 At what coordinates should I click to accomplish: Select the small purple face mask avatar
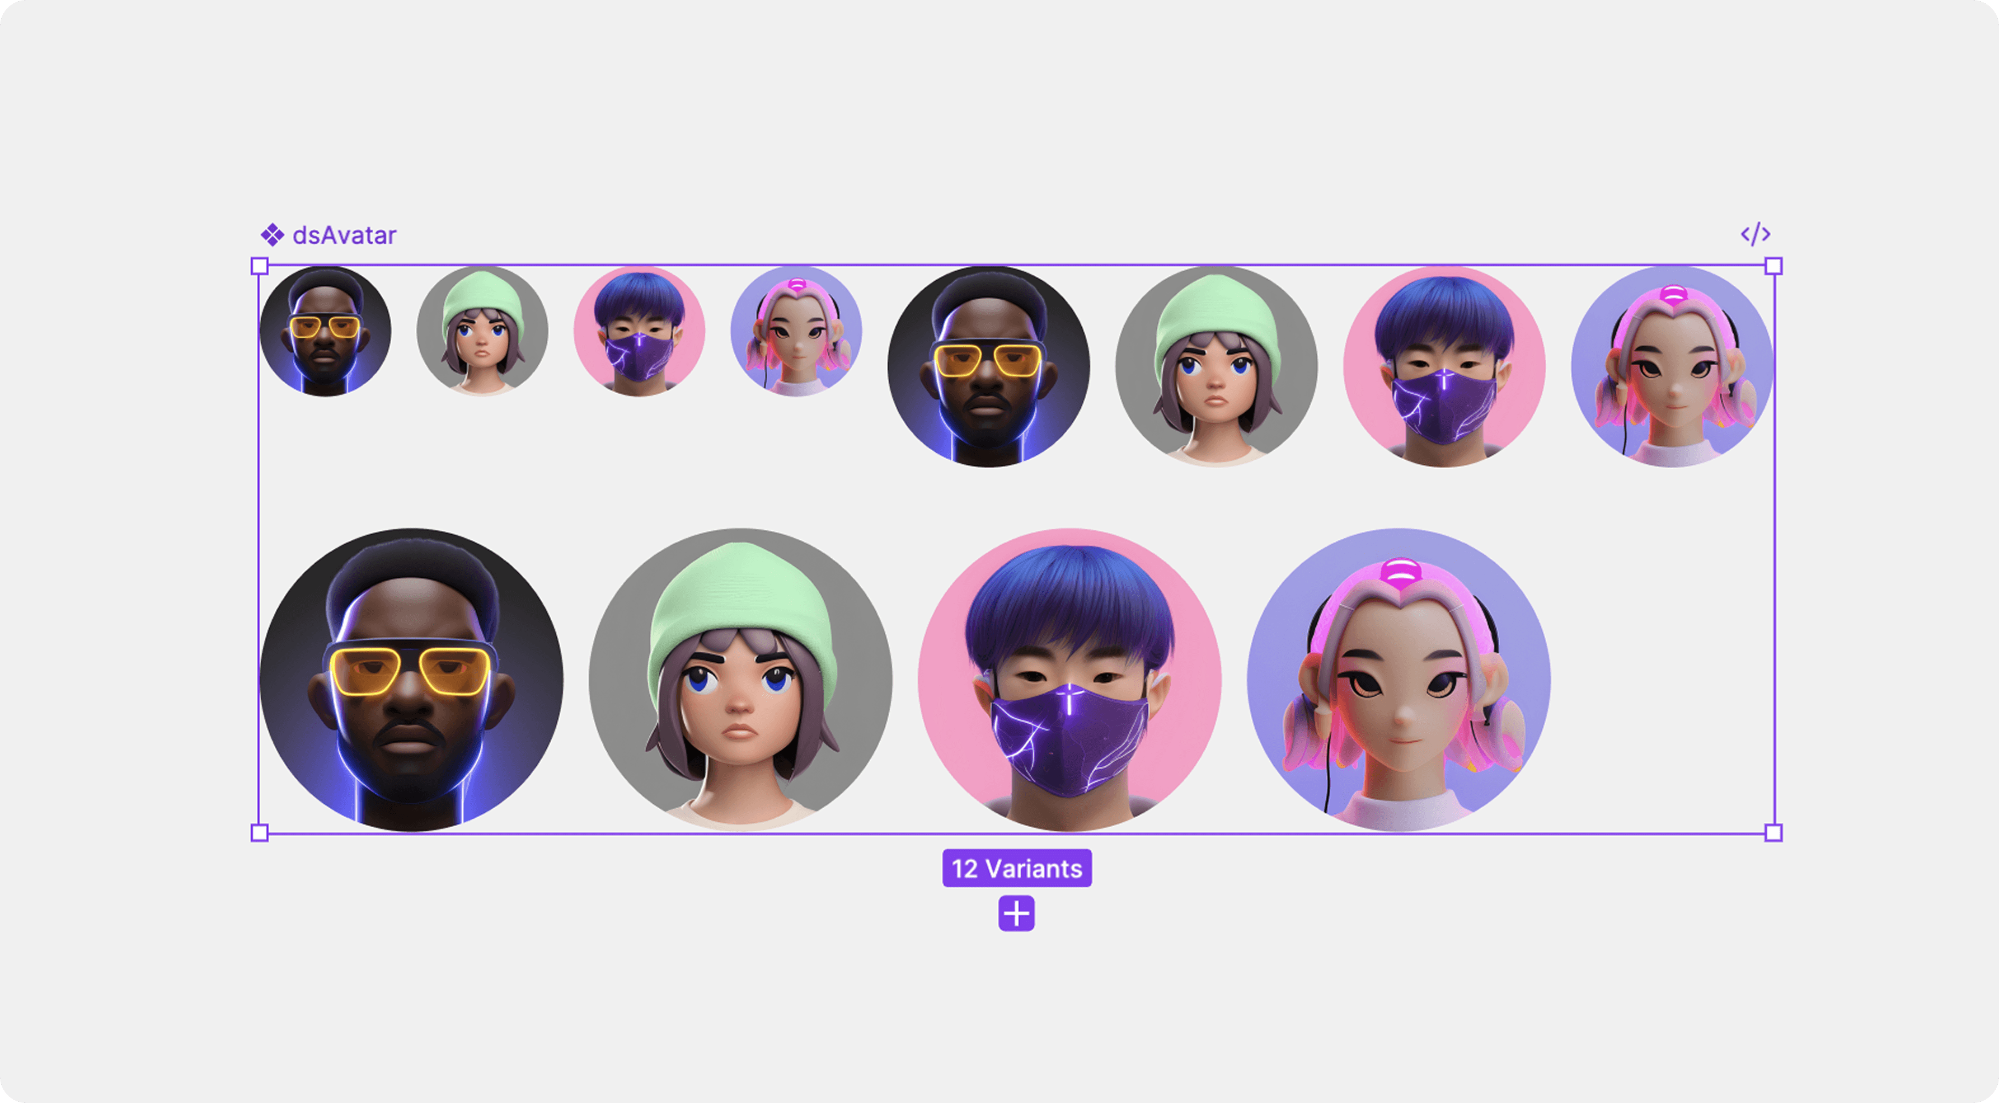point(639,331)
